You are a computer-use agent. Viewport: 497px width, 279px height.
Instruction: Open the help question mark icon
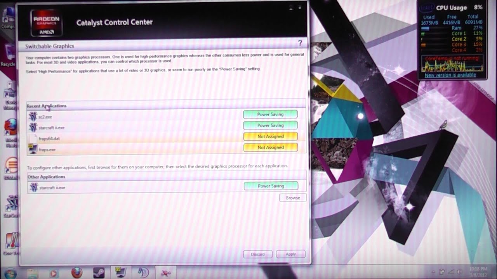point(300,43)
